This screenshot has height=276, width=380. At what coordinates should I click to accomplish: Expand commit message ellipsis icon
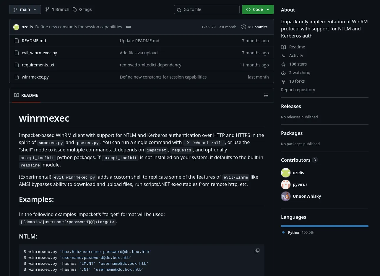click(x=129, y=27)
